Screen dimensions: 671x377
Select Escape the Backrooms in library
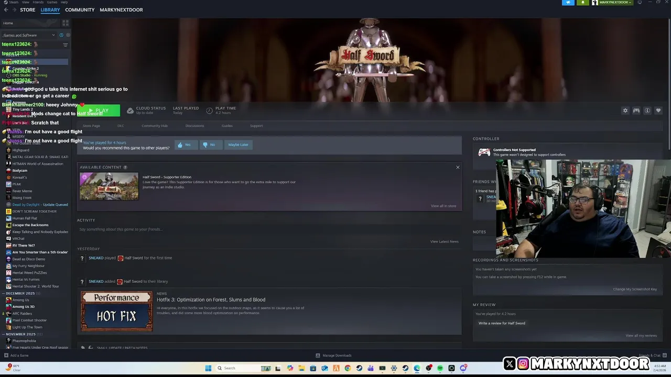(30, 225)
